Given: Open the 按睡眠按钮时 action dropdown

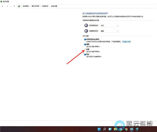Looking at the screenshot, I should point(110,31).
